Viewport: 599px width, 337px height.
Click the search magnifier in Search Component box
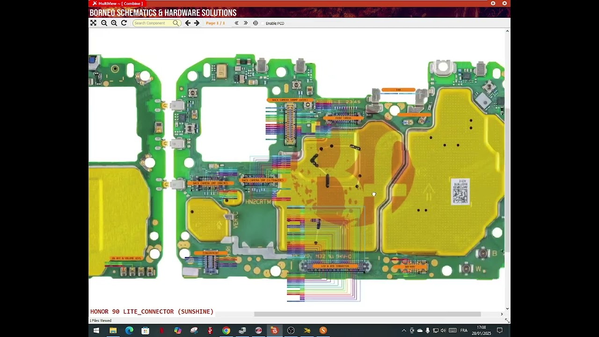175,23
